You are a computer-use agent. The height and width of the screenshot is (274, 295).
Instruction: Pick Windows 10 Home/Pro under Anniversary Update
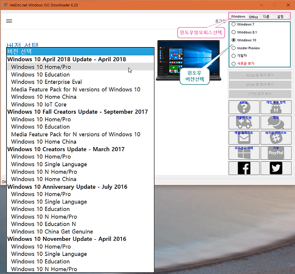80,194
